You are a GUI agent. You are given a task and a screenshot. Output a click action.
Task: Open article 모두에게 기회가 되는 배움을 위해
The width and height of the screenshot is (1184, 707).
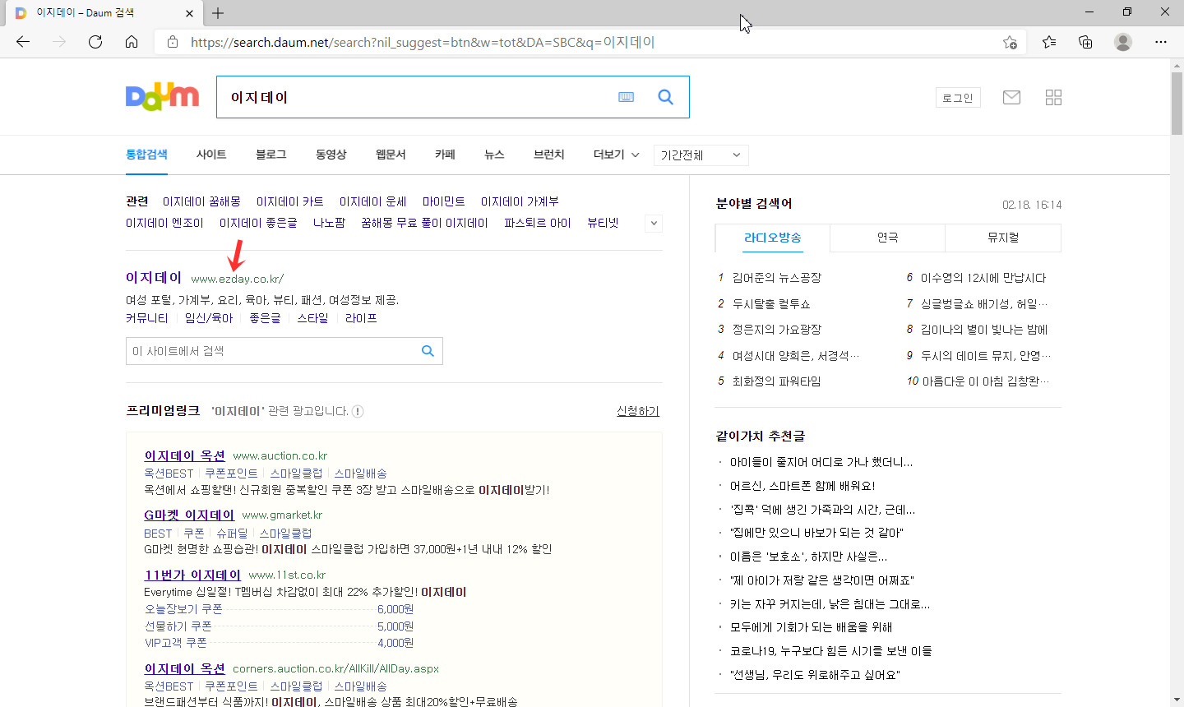812,627
